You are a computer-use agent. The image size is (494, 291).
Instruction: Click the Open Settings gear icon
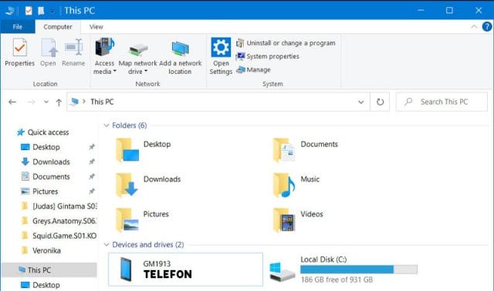tap(221, 47)
